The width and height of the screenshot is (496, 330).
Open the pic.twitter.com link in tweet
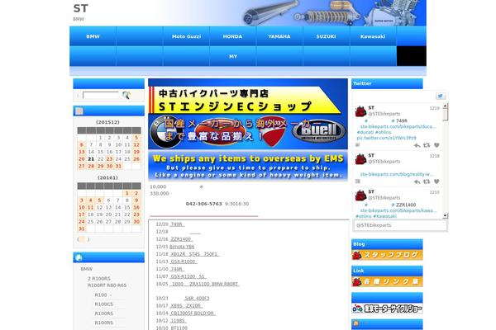[387, 138]
